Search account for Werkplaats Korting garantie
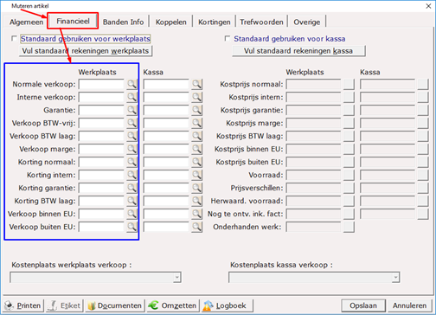Screen dimensions: 436x315 131,188
